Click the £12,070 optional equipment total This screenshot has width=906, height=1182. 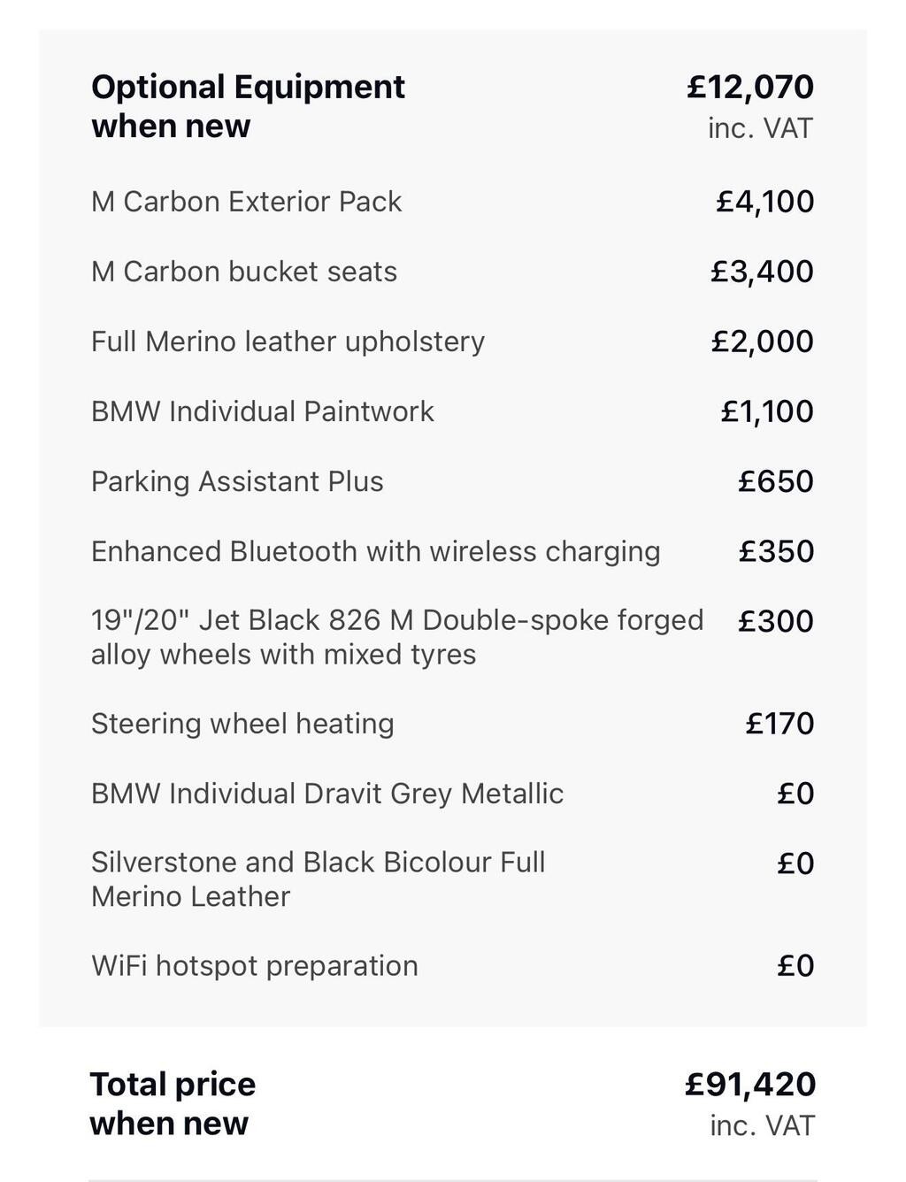tap(750, 87)
